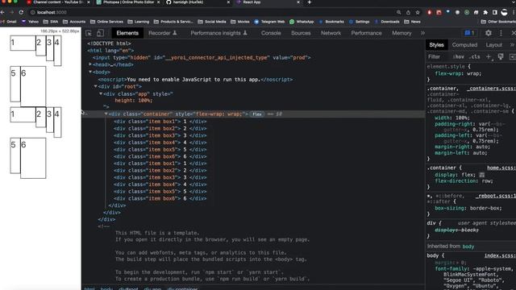
Task: Switch to the Network tab
Action: tap(331, 33)
